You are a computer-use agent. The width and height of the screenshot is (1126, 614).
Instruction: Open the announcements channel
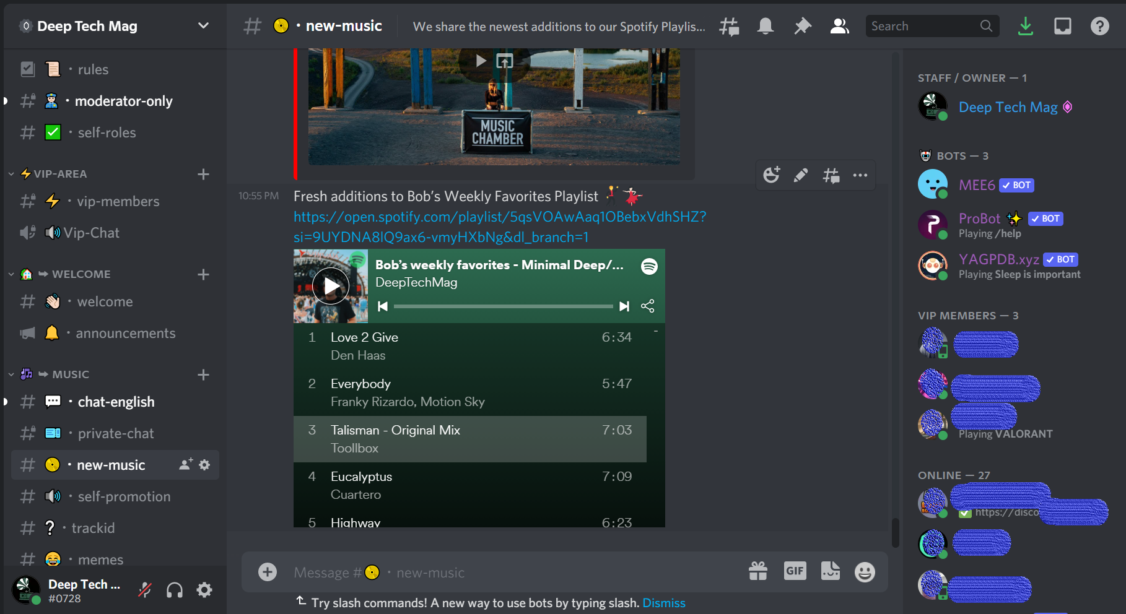point(125,333)
